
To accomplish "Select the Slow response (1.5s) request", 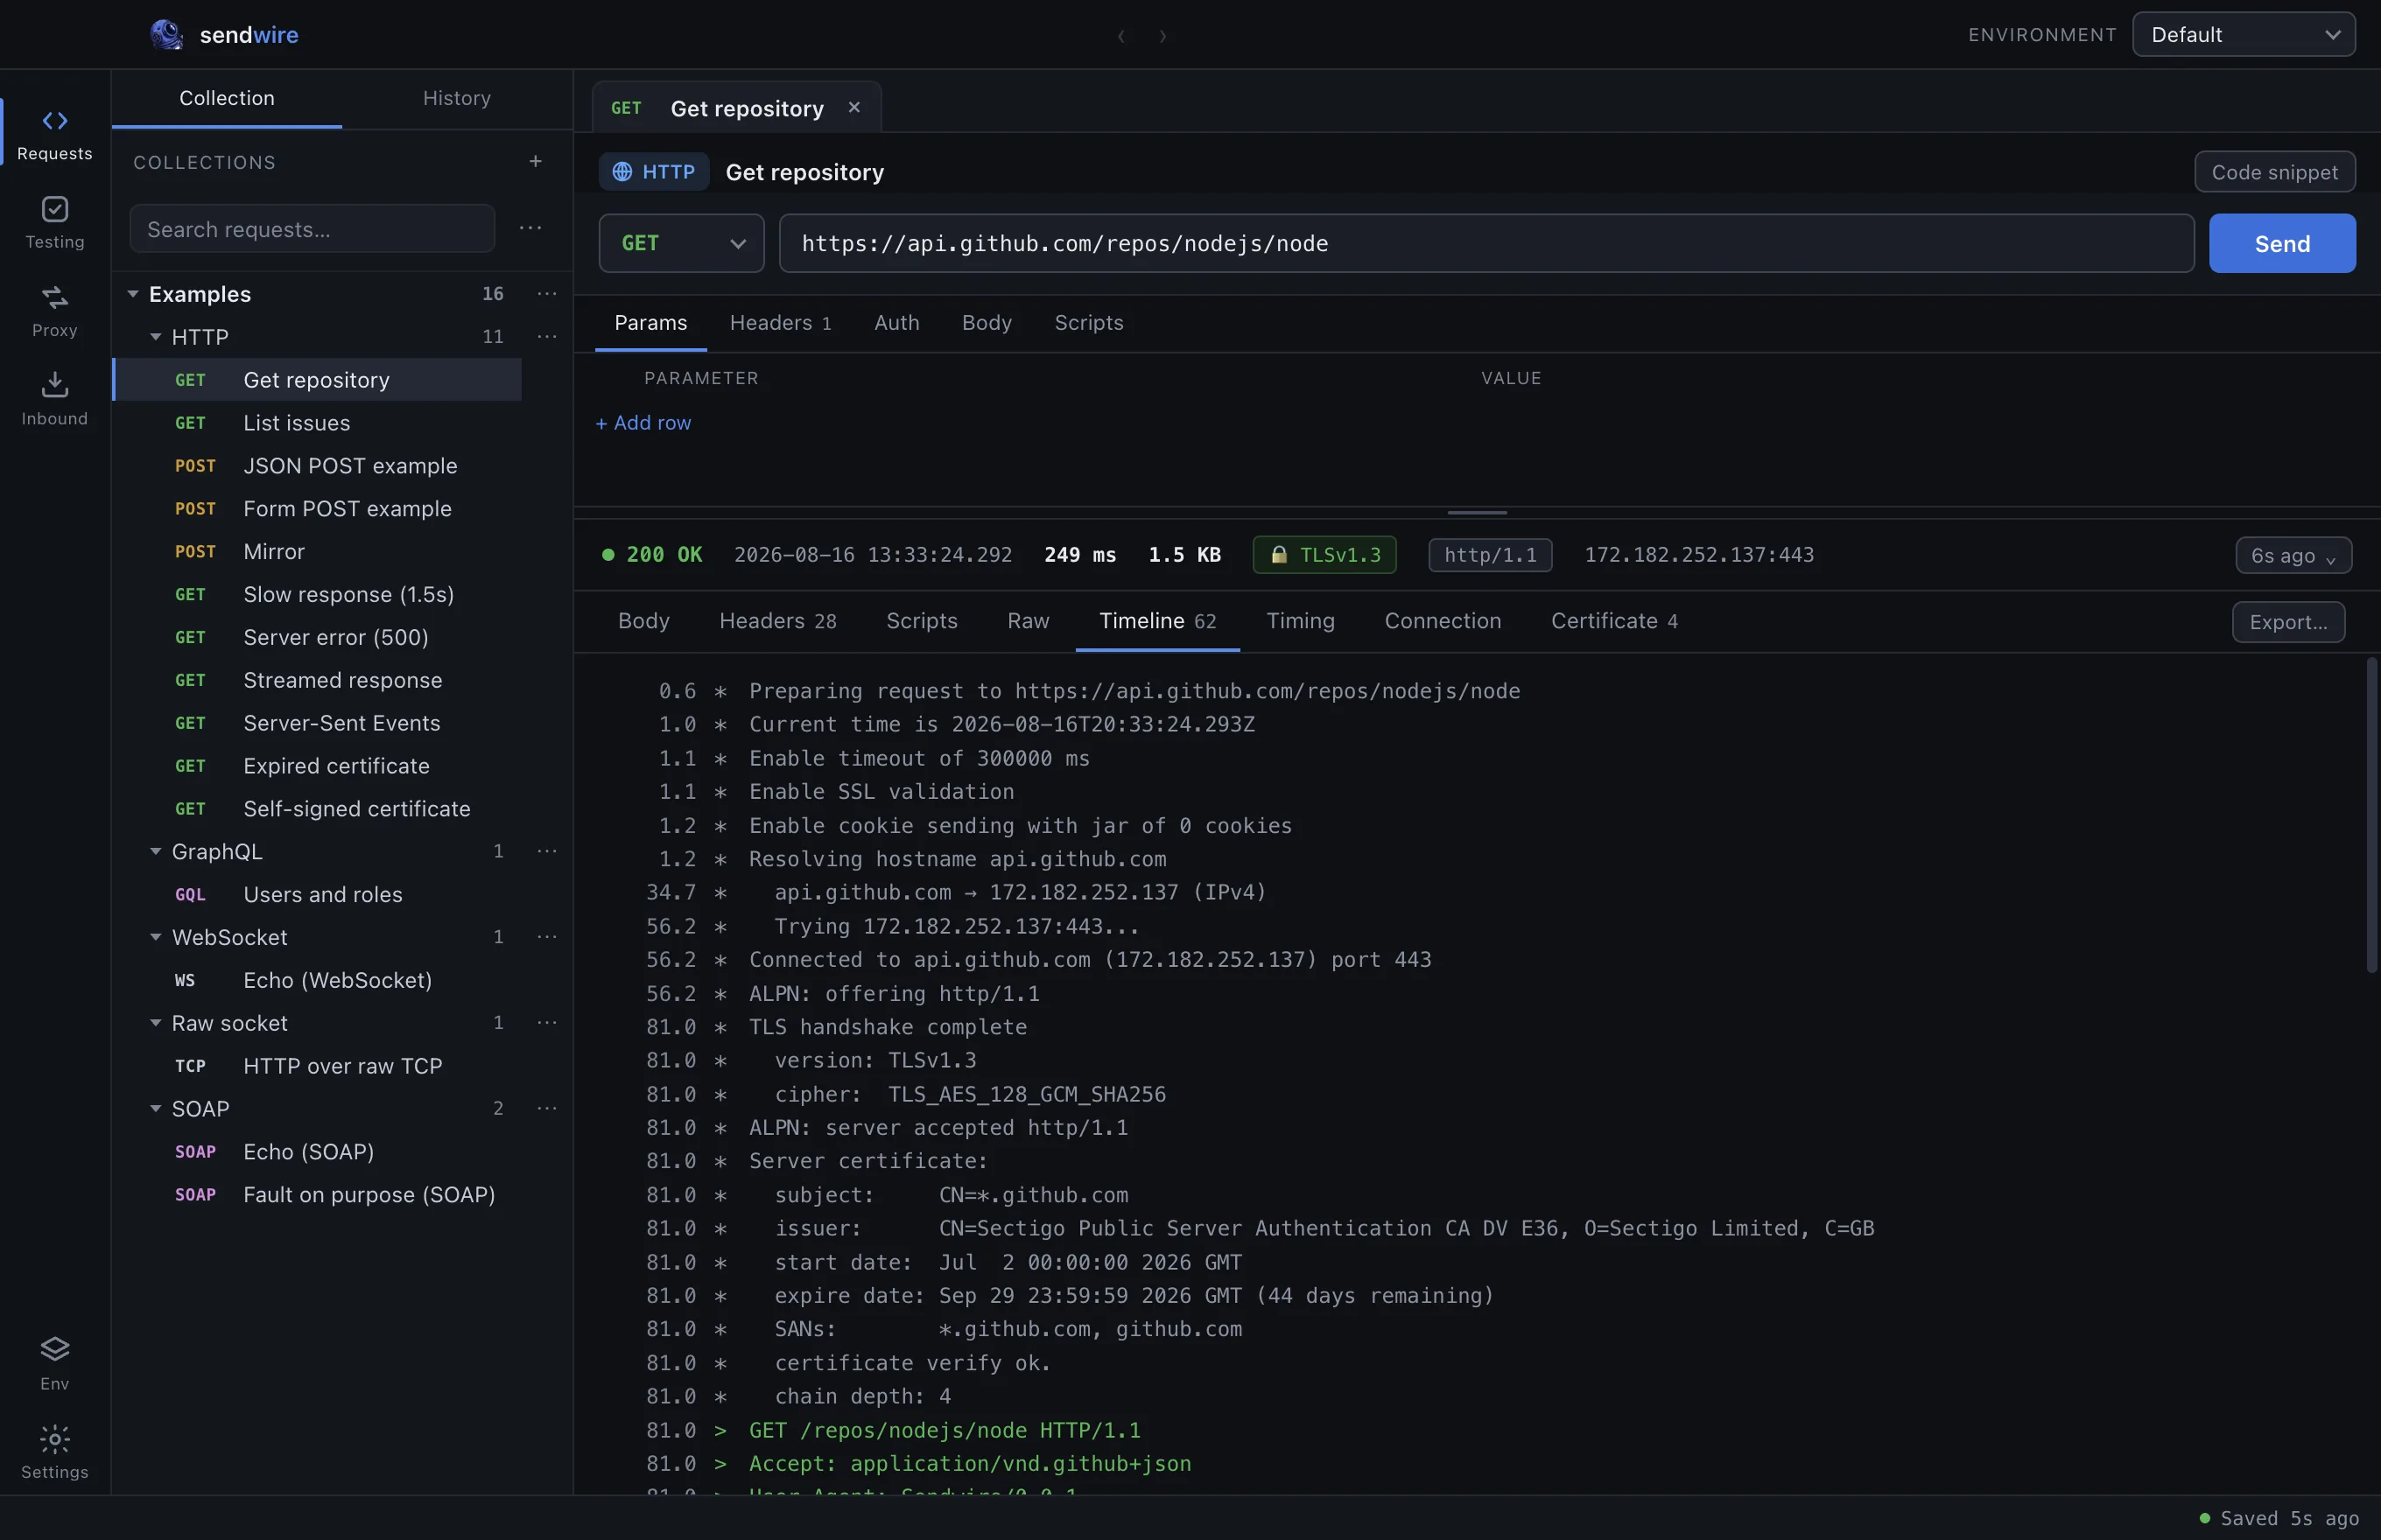I will pos(317,595).
